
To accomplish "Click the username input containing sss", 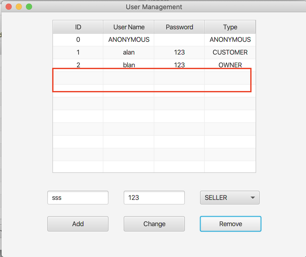I will pyautogui.click(x=78, y=198).
